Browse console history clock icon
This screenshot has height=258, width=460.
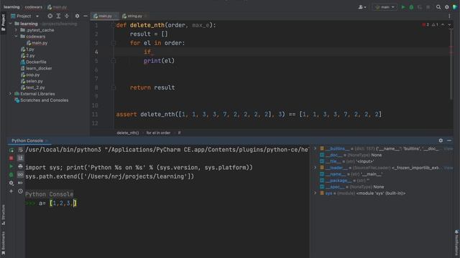tap(20, 191)
